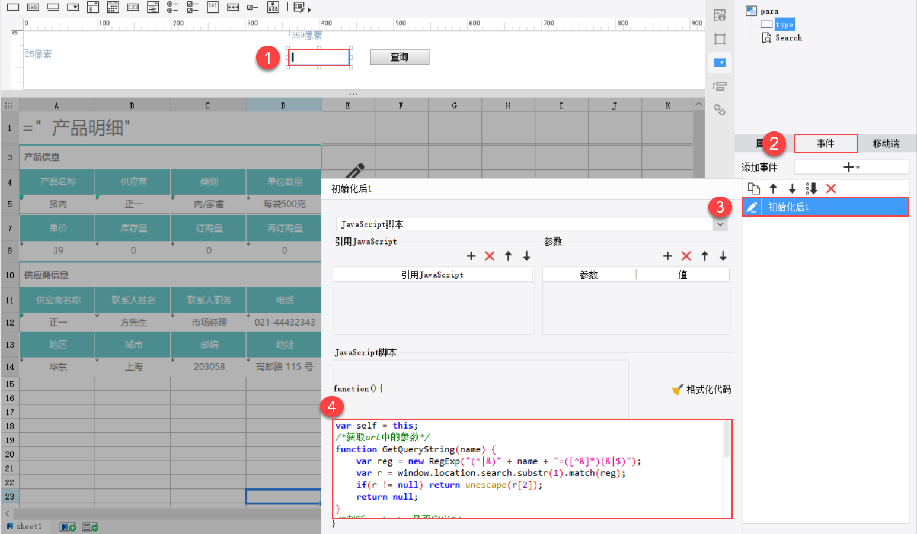917x534 pixels.
Task: Select the text area widget tool
Action: [213, 7]
